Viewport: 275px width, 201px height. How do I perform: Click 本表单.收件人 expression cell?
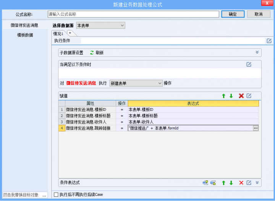[193, 122]
